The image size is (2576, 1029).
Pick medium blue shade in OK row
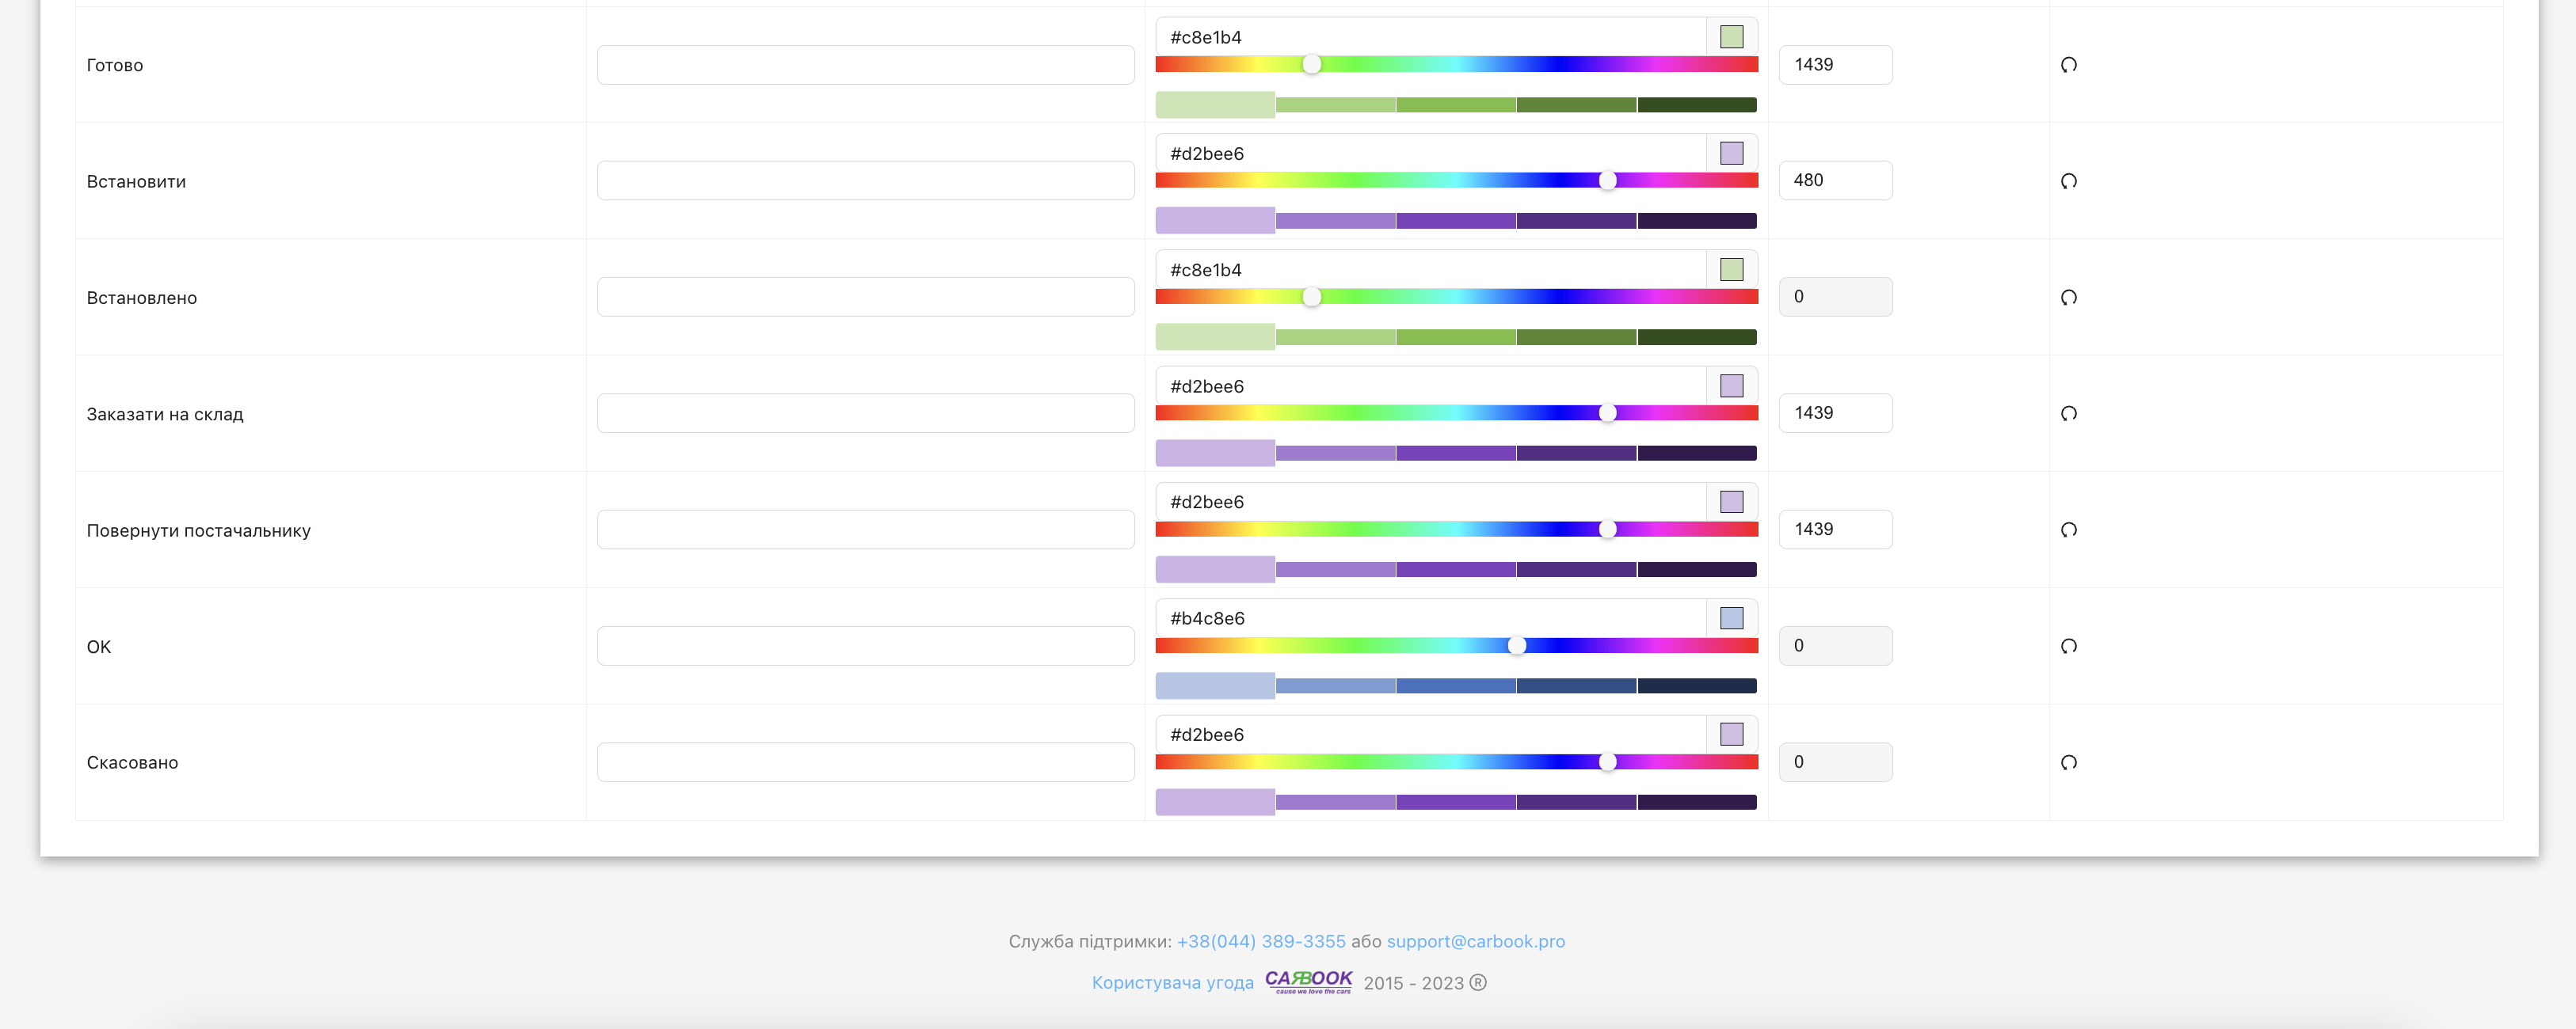(x=1455, y=686)
